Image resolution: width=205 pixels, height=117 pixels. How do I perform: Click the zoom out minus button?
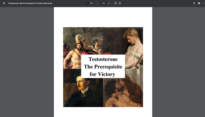click(98, 3)
